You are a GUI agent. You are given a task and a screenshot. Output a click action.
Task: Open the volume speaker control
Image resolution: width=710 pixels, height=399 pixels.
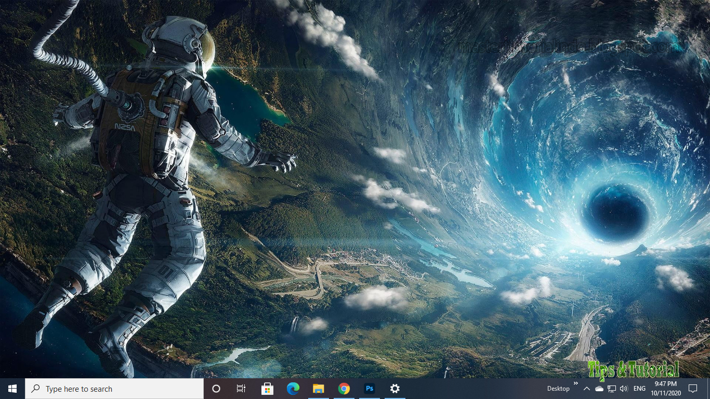(x=624, y=389)
